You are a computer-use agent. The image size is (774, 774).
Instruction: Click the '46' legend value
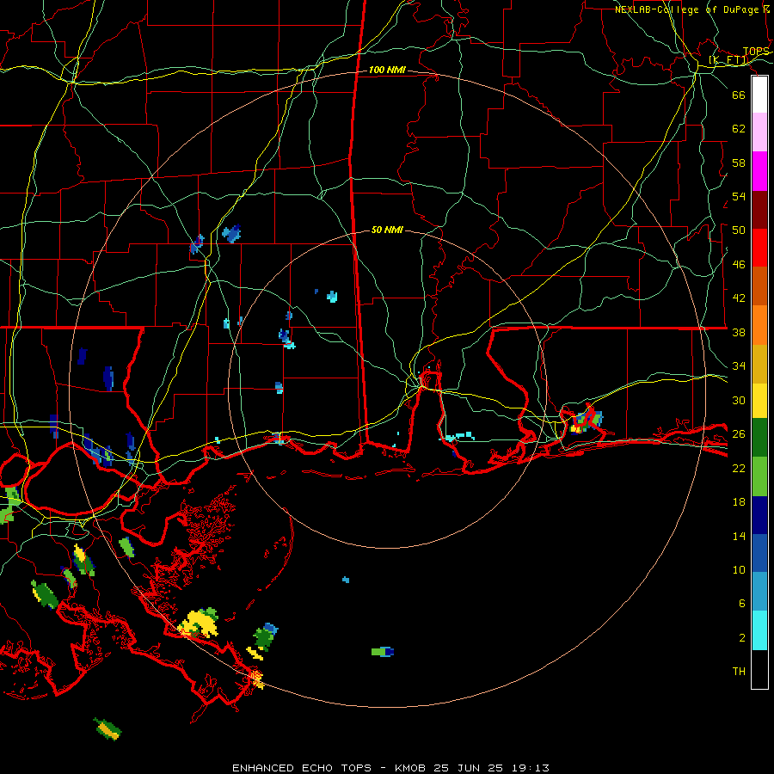click(739, 265)
